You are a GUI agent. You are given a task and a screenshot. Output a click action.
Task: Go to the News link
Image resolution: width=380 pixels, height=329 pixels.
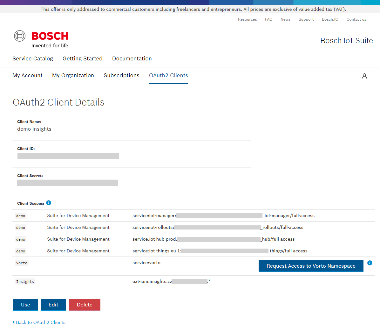click(285, 19)
